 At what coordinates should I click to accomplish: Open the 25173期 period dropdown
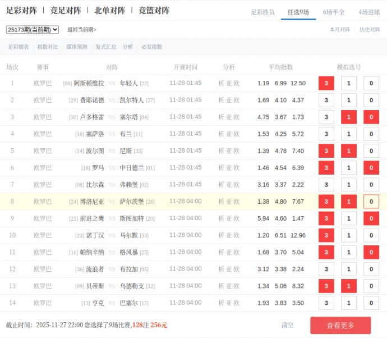pos(33,29)
